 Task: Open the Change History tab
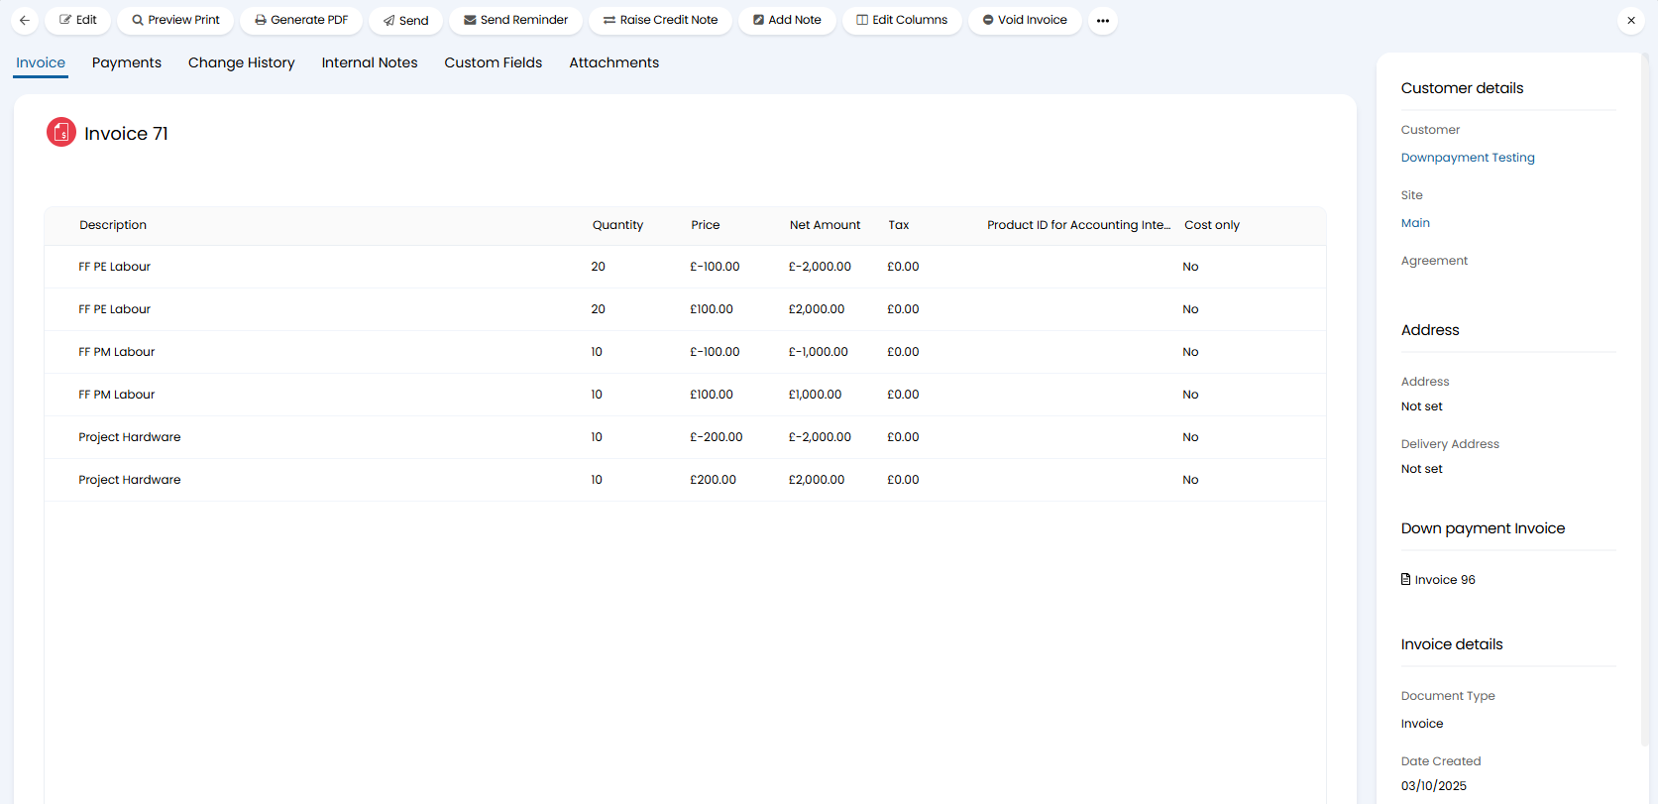coord(242,62)
